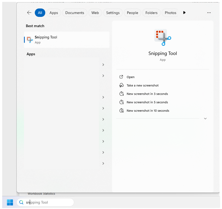This screenshot has height=209, width=222.
Task: Show more filters with the right arrow
Action: click(184, 12)
